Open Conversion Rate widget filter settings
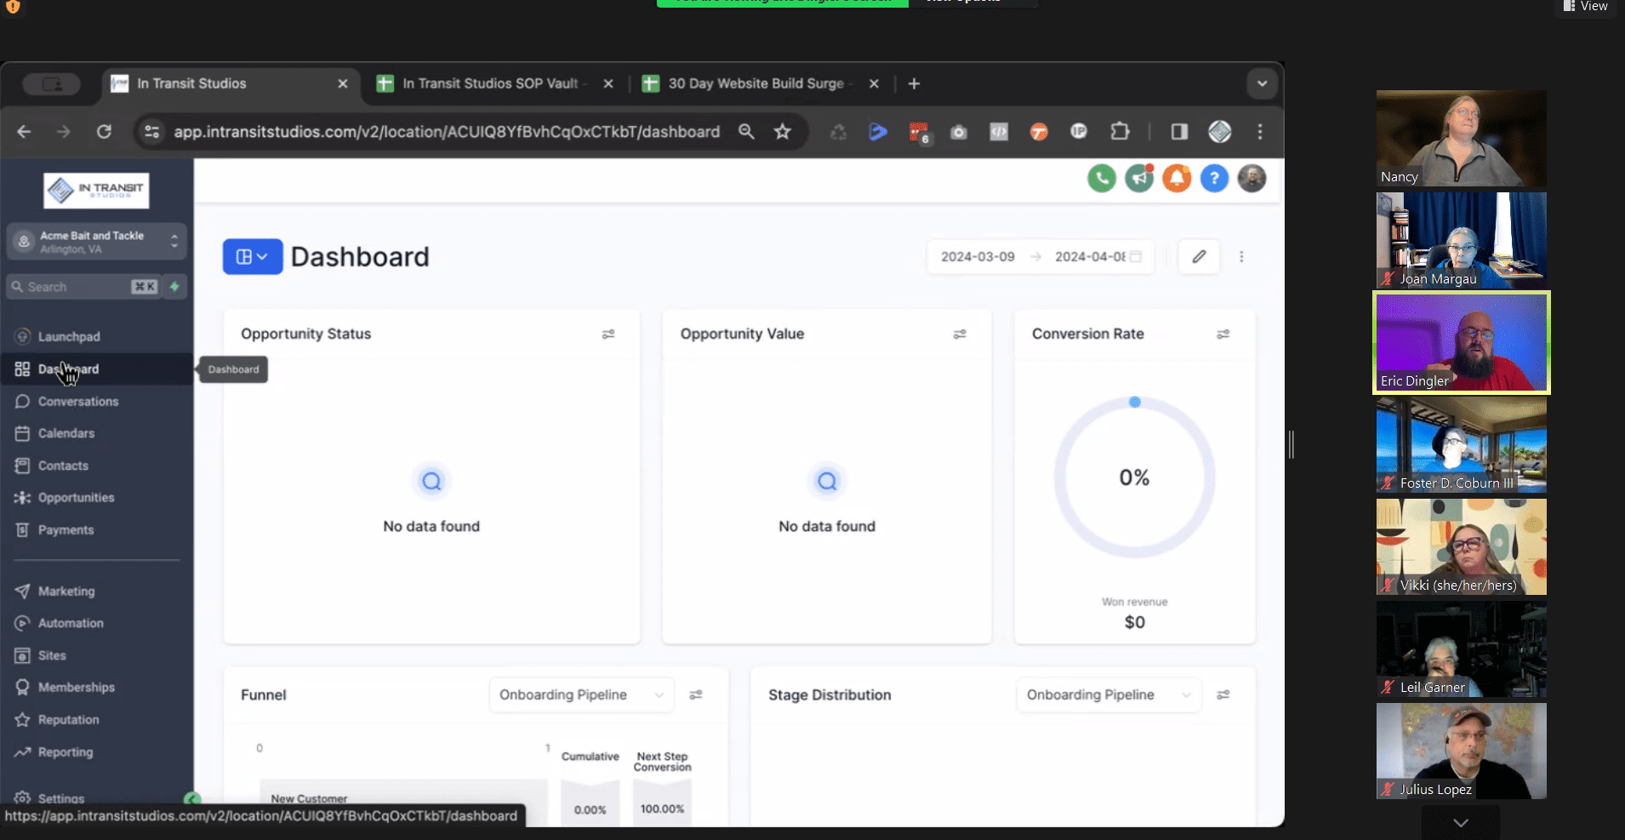The width and height of the screenshot is (1625, 840). click(x=1223, y=334)
